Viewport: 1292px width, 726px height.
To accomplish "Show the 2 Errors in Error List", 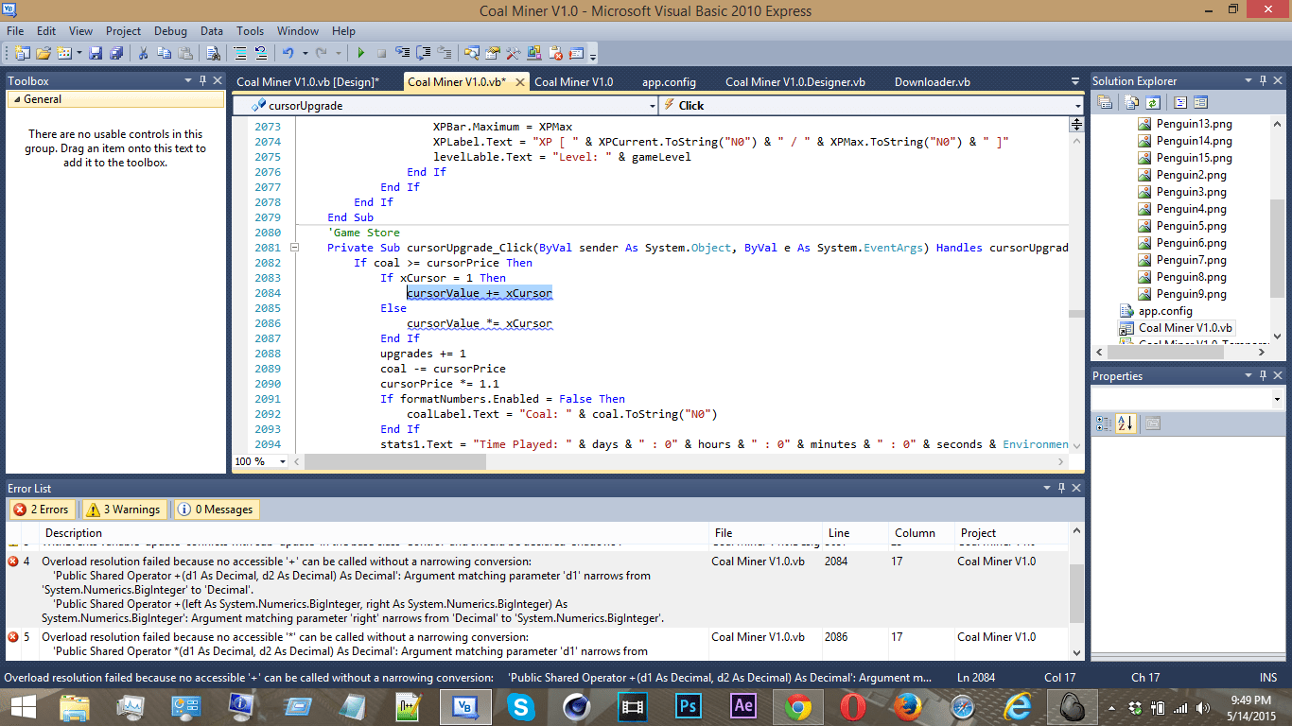I will coord(42,509).
